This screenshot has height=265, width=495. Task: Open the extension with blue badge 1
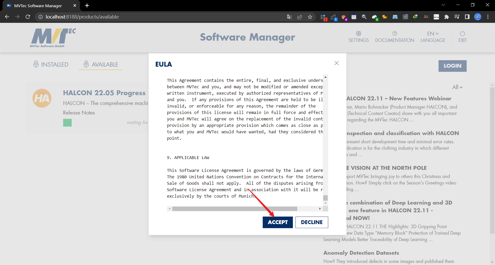point(334,17)
